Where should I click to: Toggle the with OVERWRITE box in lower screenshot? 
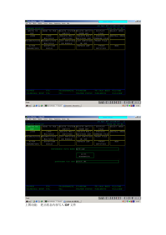(x=85, y=155)
